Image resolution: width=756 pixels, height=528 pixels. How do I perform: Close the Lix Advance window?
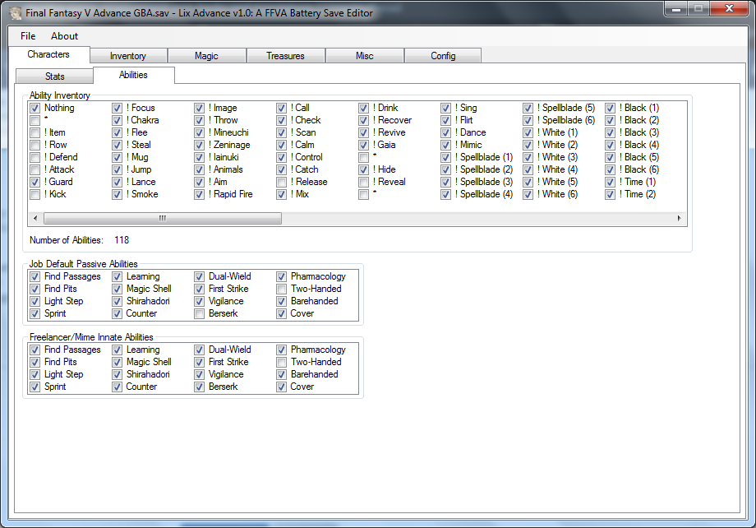point(730,9)
